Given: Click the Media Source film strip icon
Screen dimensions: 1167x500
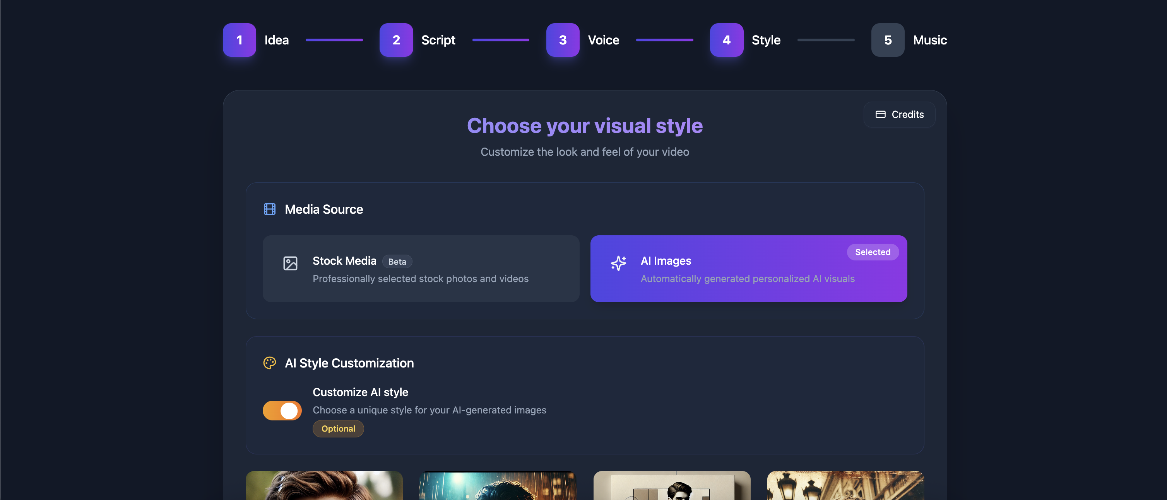Looking at the screenshot, I should (270, 209).
